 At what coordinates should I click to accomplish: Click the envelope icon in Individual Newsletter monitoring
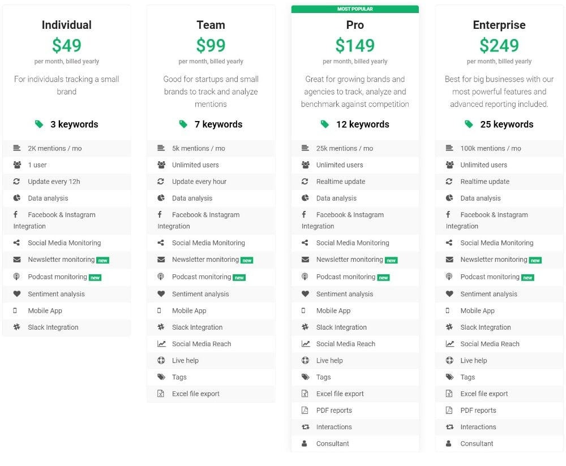pyautogui.click(x=17, y=260)
